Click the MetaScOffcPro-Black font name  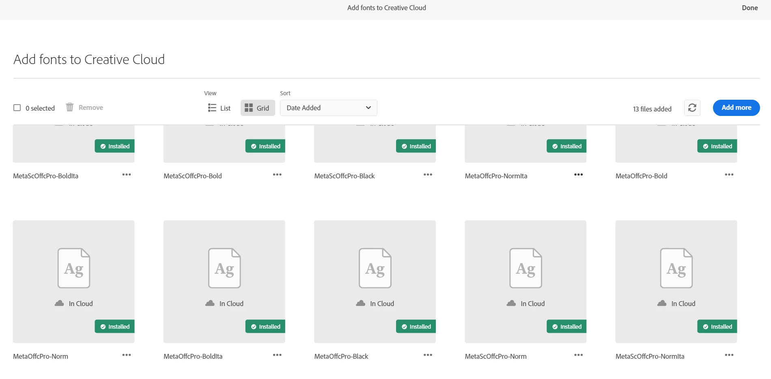345,176
